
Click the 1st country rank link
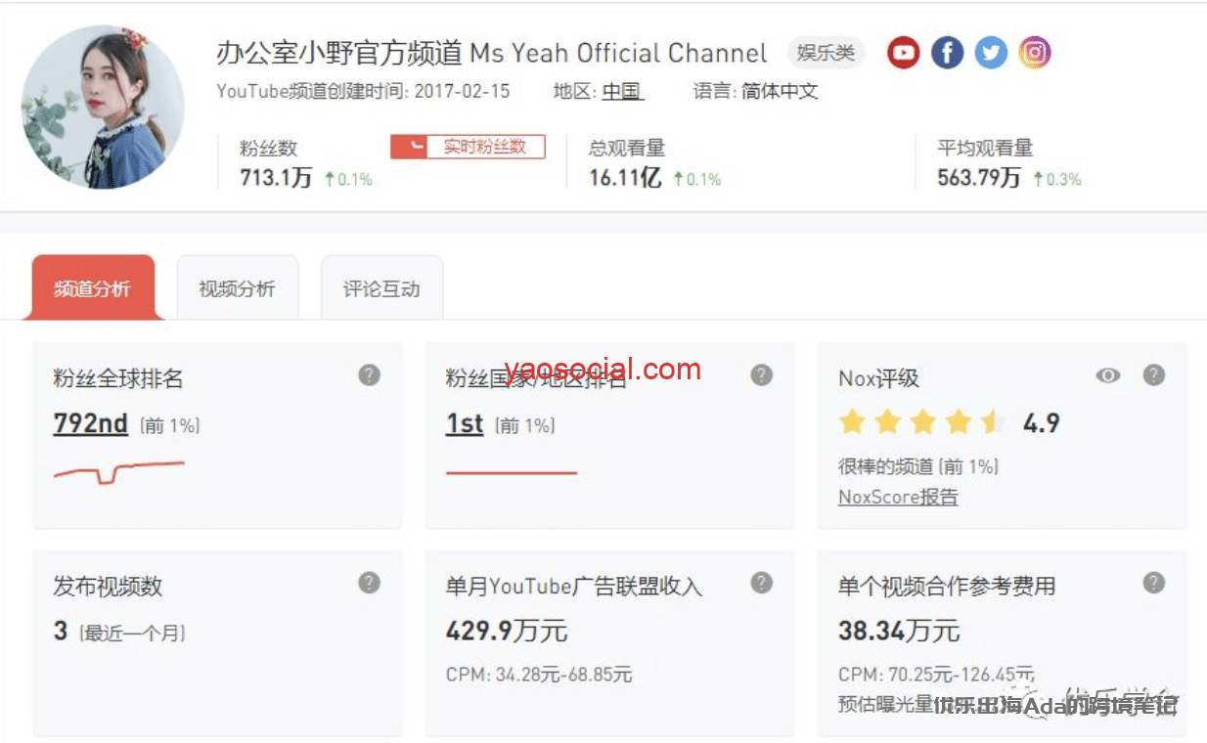465,424
